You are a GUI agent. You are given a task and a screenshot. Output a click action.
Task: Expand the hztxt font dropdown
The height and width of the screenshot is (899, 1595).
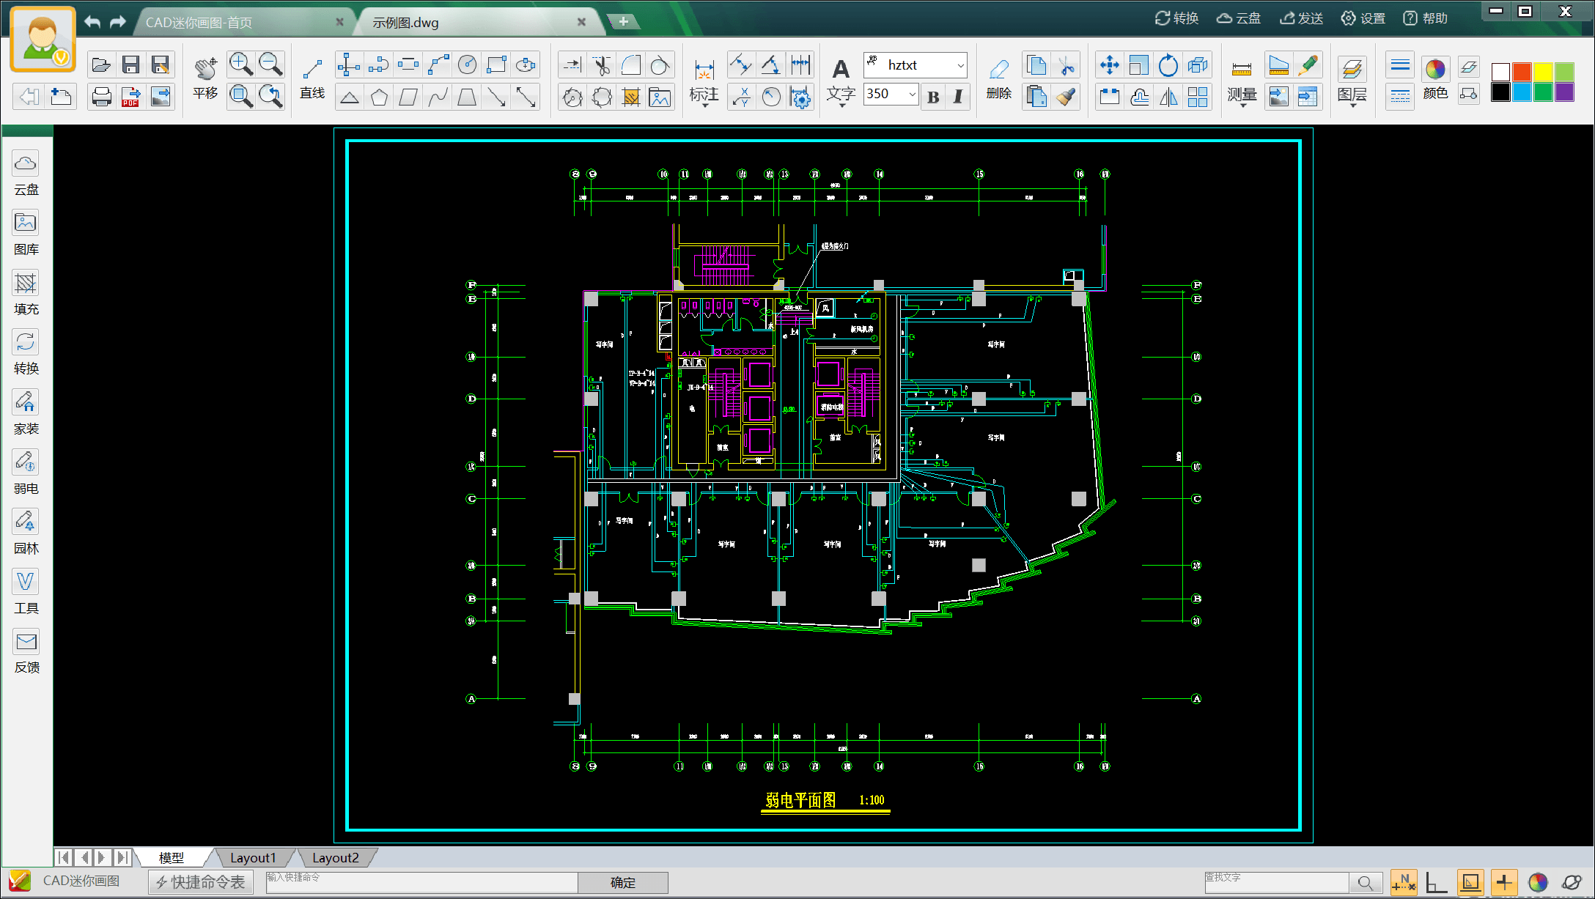960,66
